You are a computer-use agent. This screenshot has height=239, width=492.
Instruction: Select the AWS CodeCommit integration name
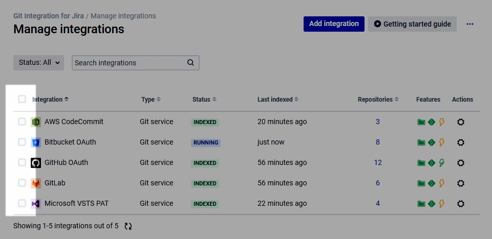[74, 122]
